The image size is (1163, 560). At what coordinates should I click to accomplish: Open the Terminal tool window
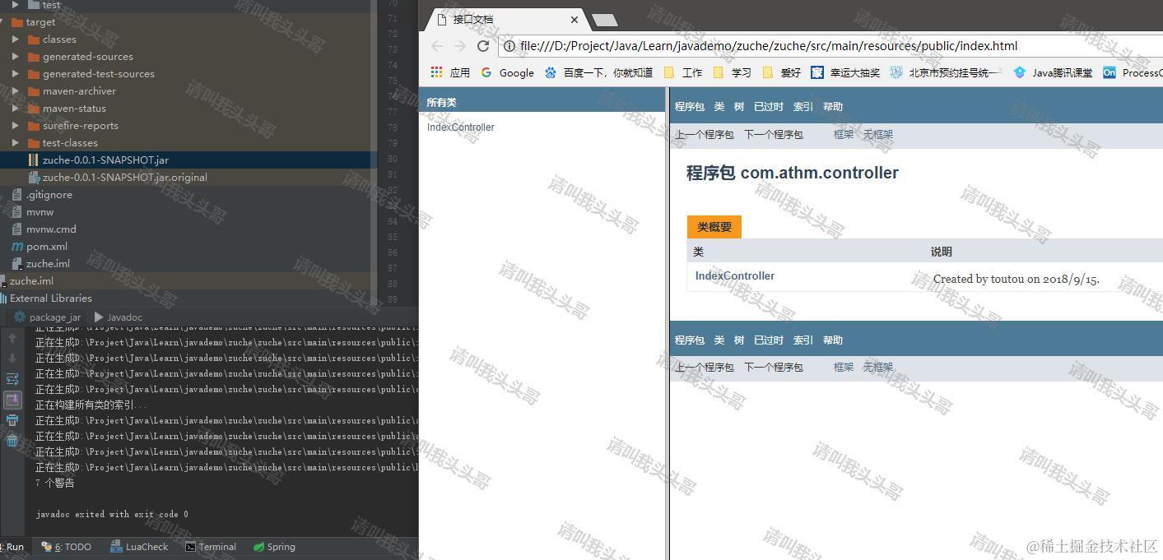216,546
